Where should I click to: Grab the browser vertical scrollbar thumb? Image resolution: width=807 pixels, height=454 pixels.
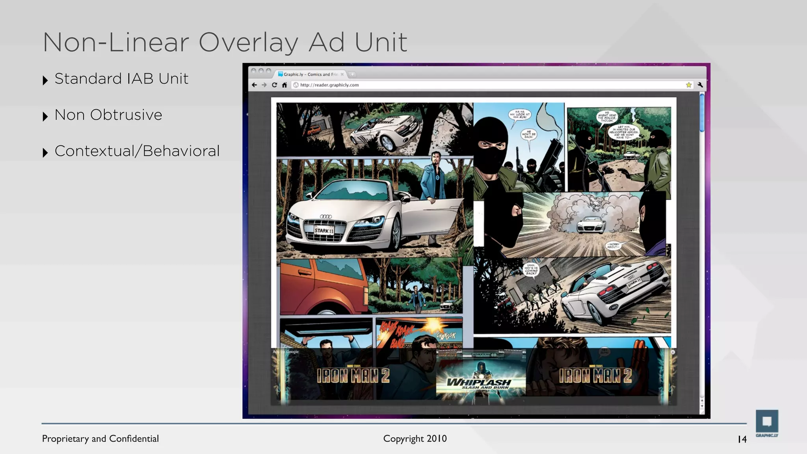[x=702, y=113]
